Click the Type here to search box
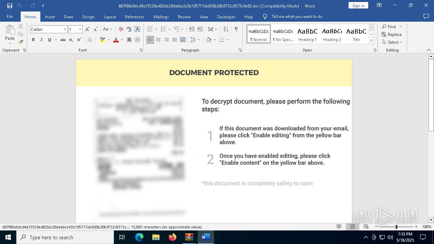This screenshot has width=434, height=244. click(x=65, y=237)
